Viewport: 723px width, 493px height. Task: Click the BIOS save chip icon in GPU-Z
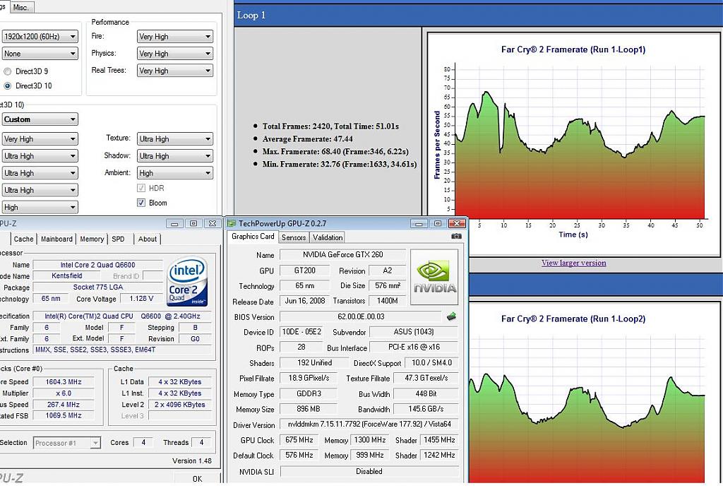[x=451, y=316]
